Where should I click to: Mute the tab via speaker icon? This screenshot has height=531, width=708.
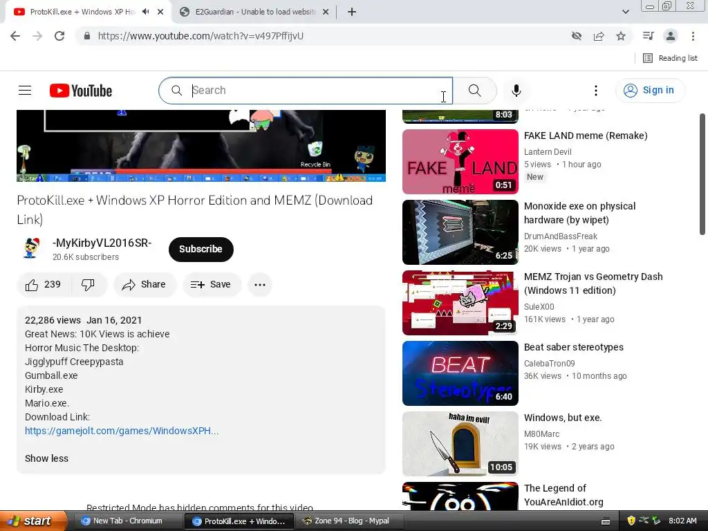(145, 12)
